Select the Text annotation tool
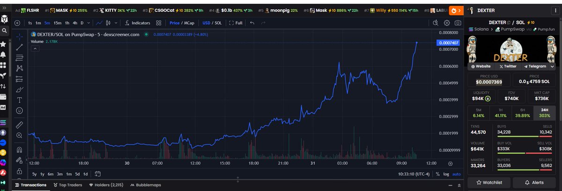This screenshot has width=562, height=191. (19, 100)
